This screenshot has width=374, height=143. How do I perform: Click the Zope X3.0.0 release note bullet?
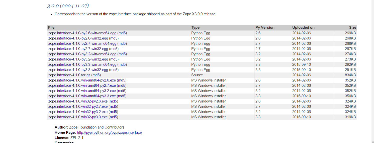coord(135,14)
